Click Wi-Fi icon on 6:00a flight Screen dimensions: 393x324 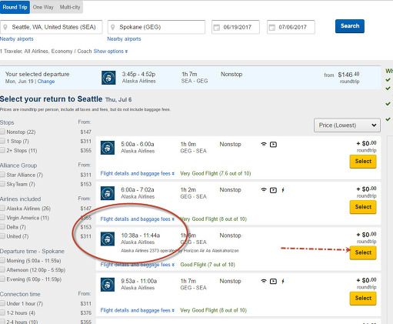(264, 190)
